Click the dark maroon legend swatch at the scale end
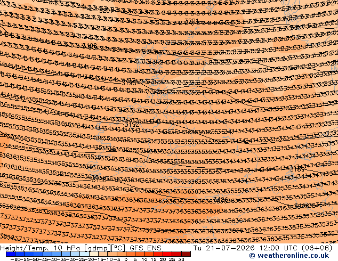This screenshot has height=261, width=338. coord(186,254)
